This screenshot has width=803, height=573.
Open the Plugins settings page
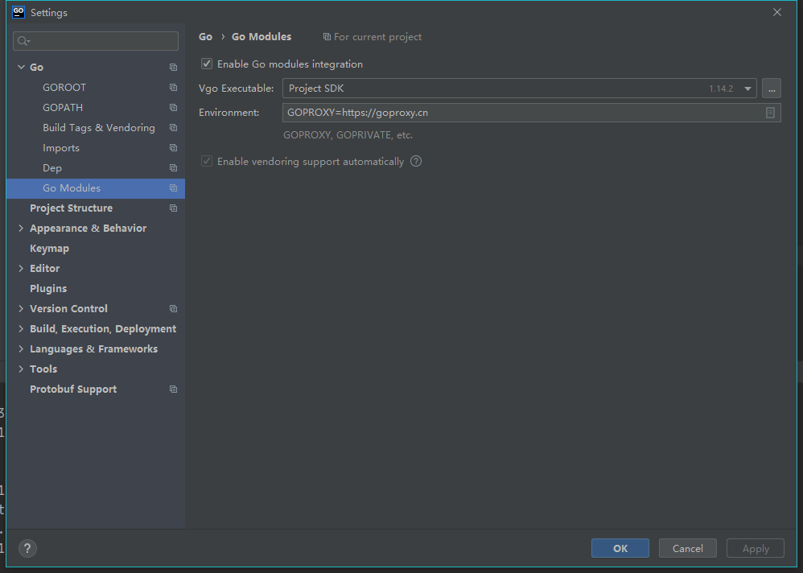[48, 289]
